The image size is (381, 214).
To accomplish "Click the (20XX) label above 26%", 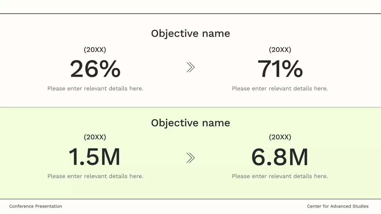I will tap(95, 50).
